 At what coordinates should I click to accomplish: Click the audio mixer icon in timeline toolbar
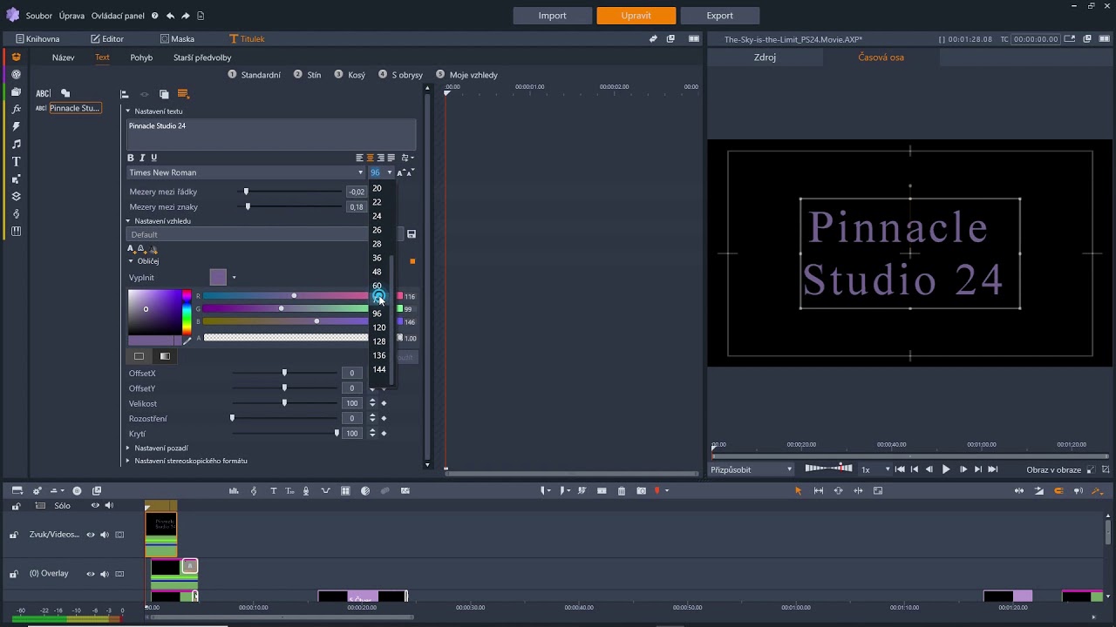pos(234,491)
